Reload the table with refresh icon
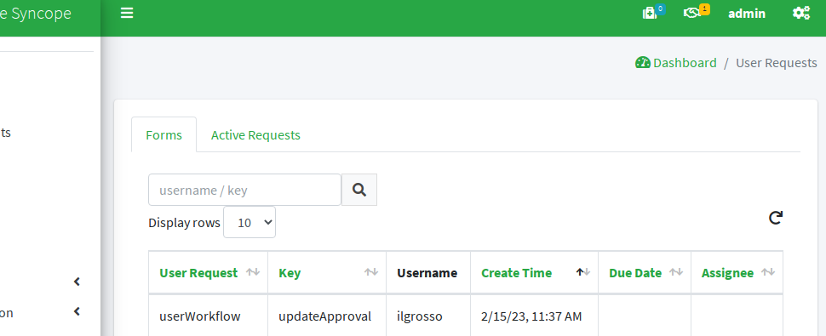Screen dimensions: 826x336 [x=776, y=218]
